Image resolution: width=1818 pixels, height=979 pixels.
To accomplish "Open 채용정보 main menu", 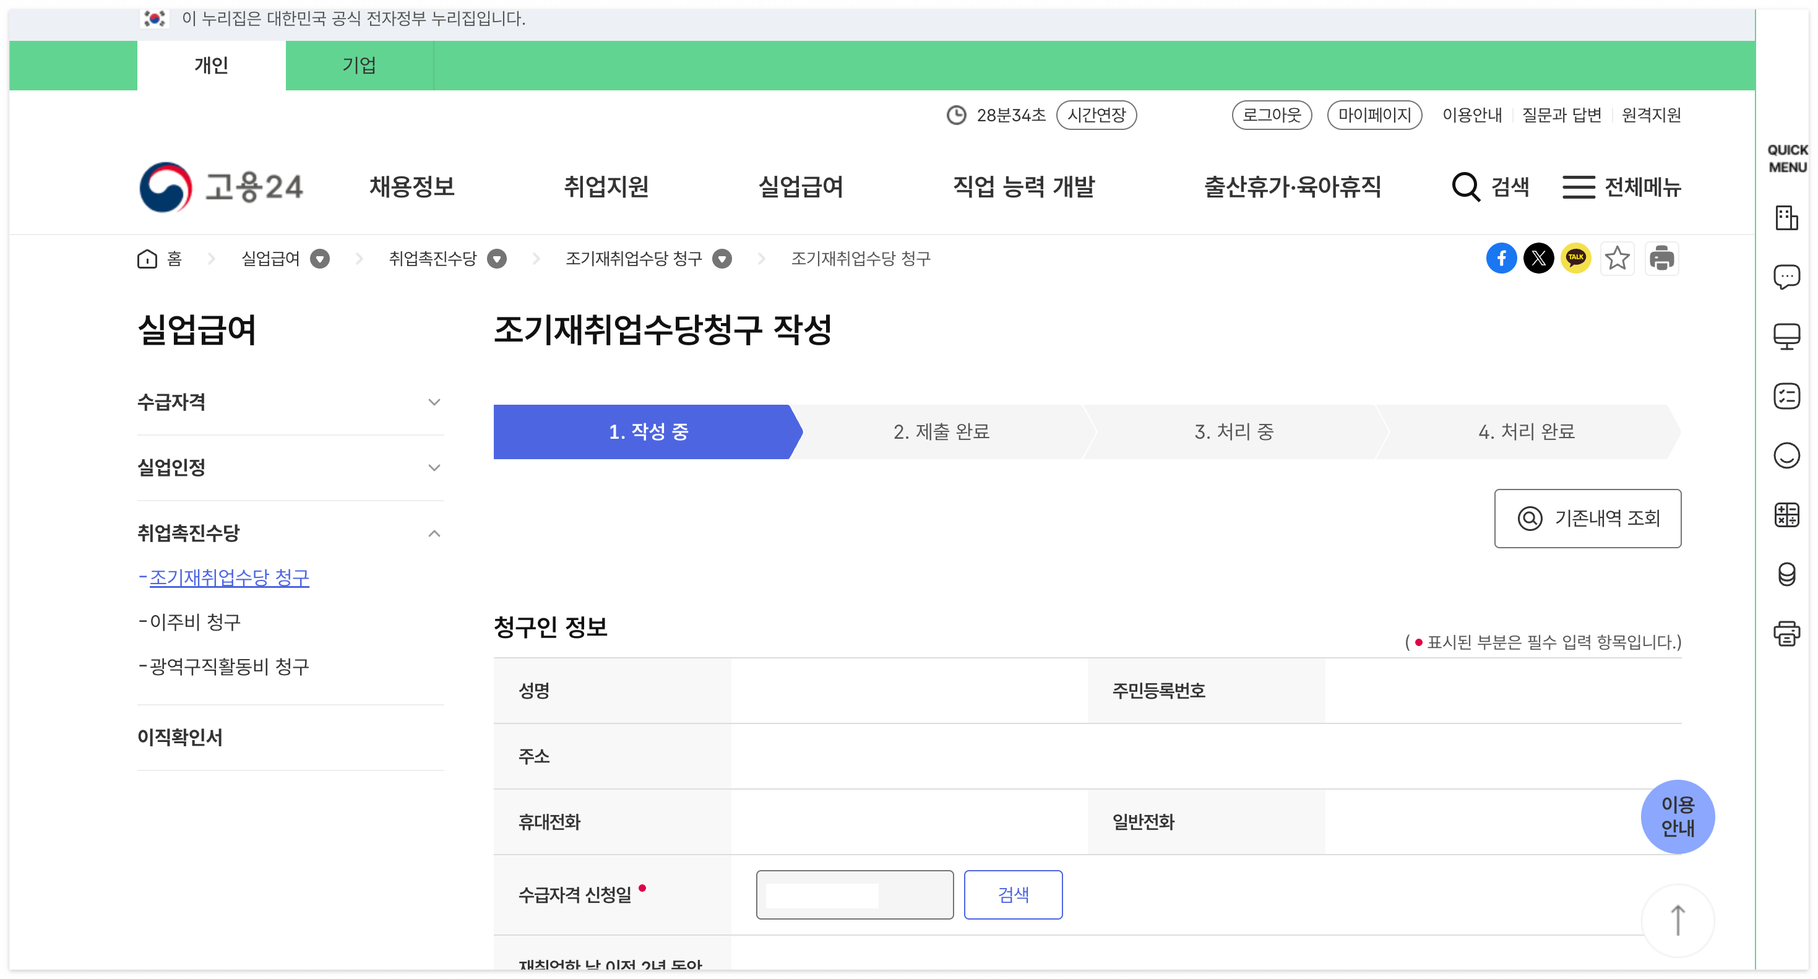I will tap(411, 187).
